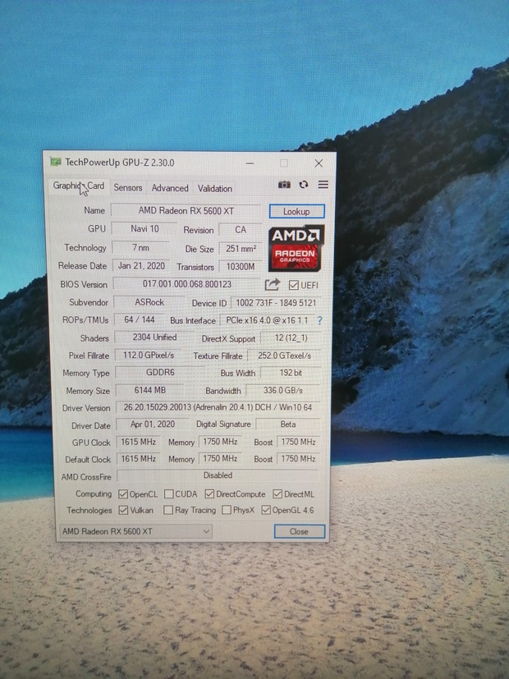
Task: Toggle the DirectML checkbox
Action: click(x=277, y=494)
